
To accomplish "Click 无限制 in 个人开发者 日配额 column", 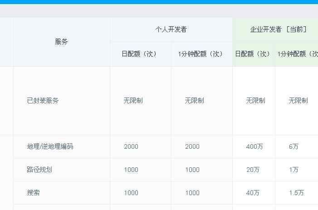I will point(133,101).
